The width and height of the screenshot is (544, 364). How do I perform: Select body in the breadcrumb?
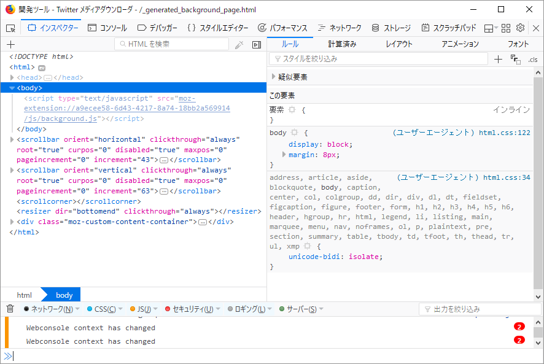click(64, 295)
